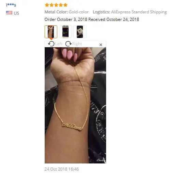Click the second orange rating star

point(52,5)
